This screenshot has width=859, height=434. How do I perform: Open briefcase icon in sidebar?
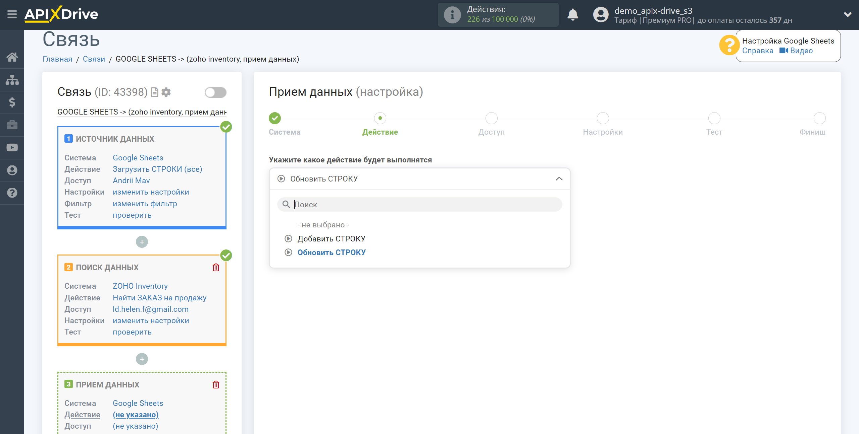12,125
